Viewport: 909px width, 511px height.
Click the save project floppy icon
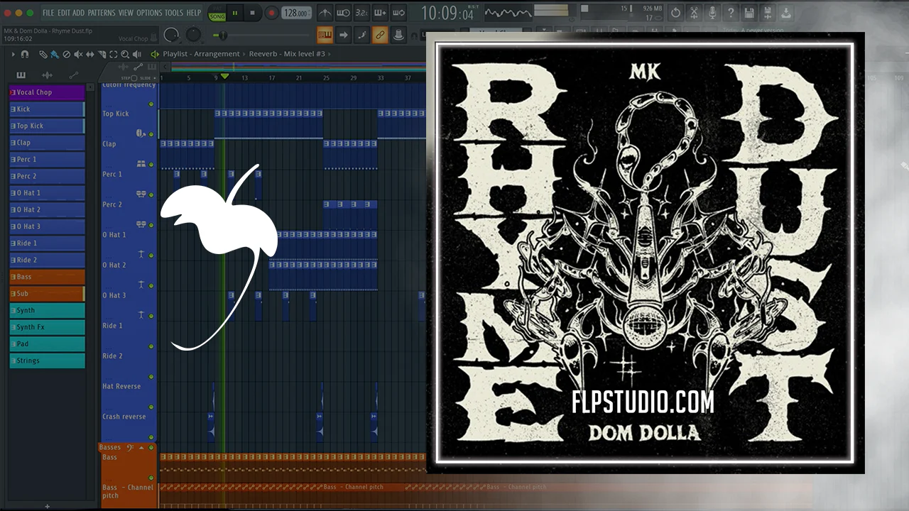[x=749, y=13]
